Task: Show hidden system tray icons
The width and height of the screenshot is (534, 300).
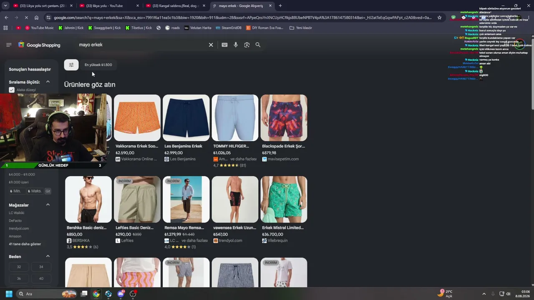Action: (484, 294)
